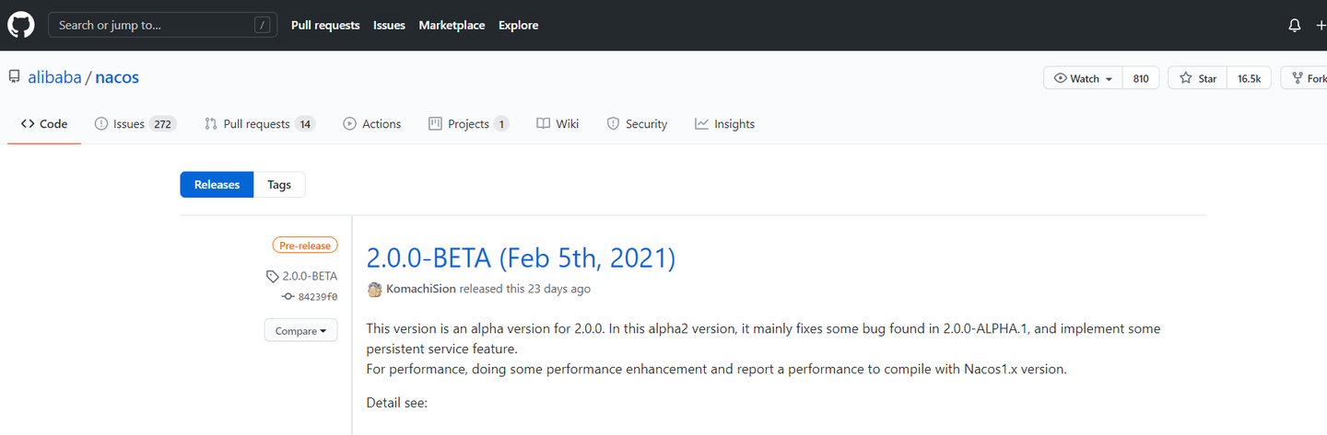Click the slash shortcut key icon

264,26
